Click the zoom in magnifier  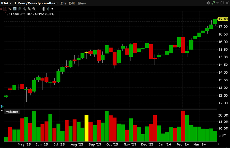pos(29,9)
